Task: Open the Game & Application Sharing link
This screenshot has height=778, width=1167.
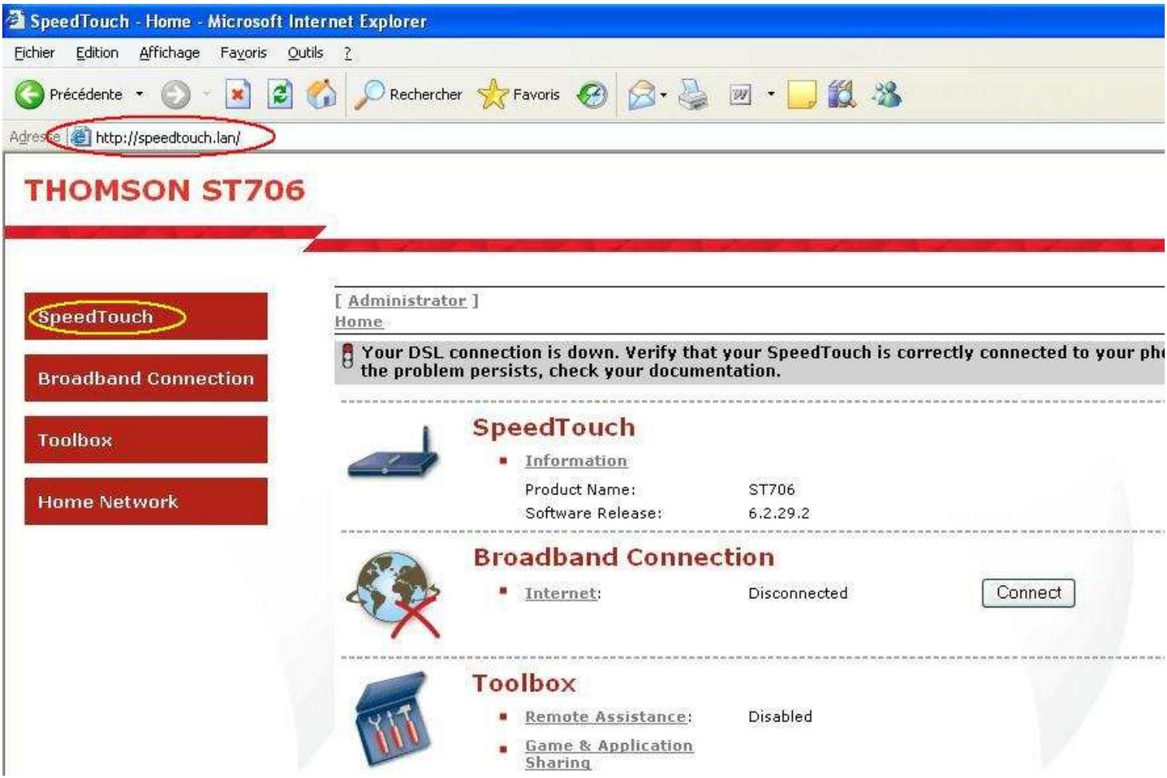Action: (609, 754)
